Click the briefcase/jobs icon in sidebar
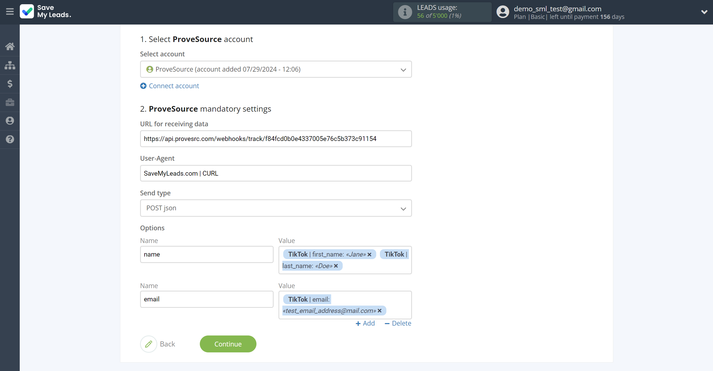713x371 pixels. 10,102
